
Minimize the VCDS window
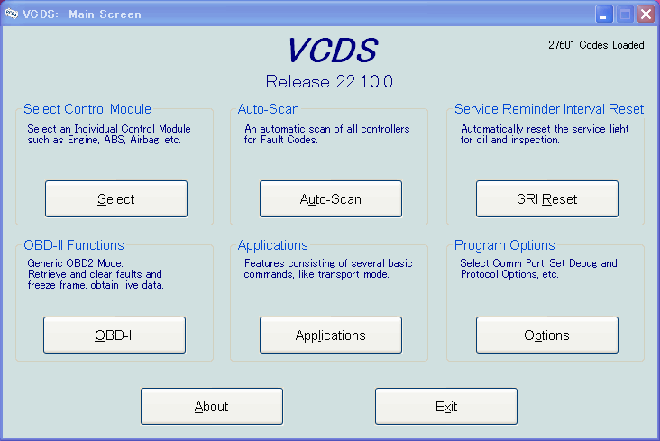[604, 14]
